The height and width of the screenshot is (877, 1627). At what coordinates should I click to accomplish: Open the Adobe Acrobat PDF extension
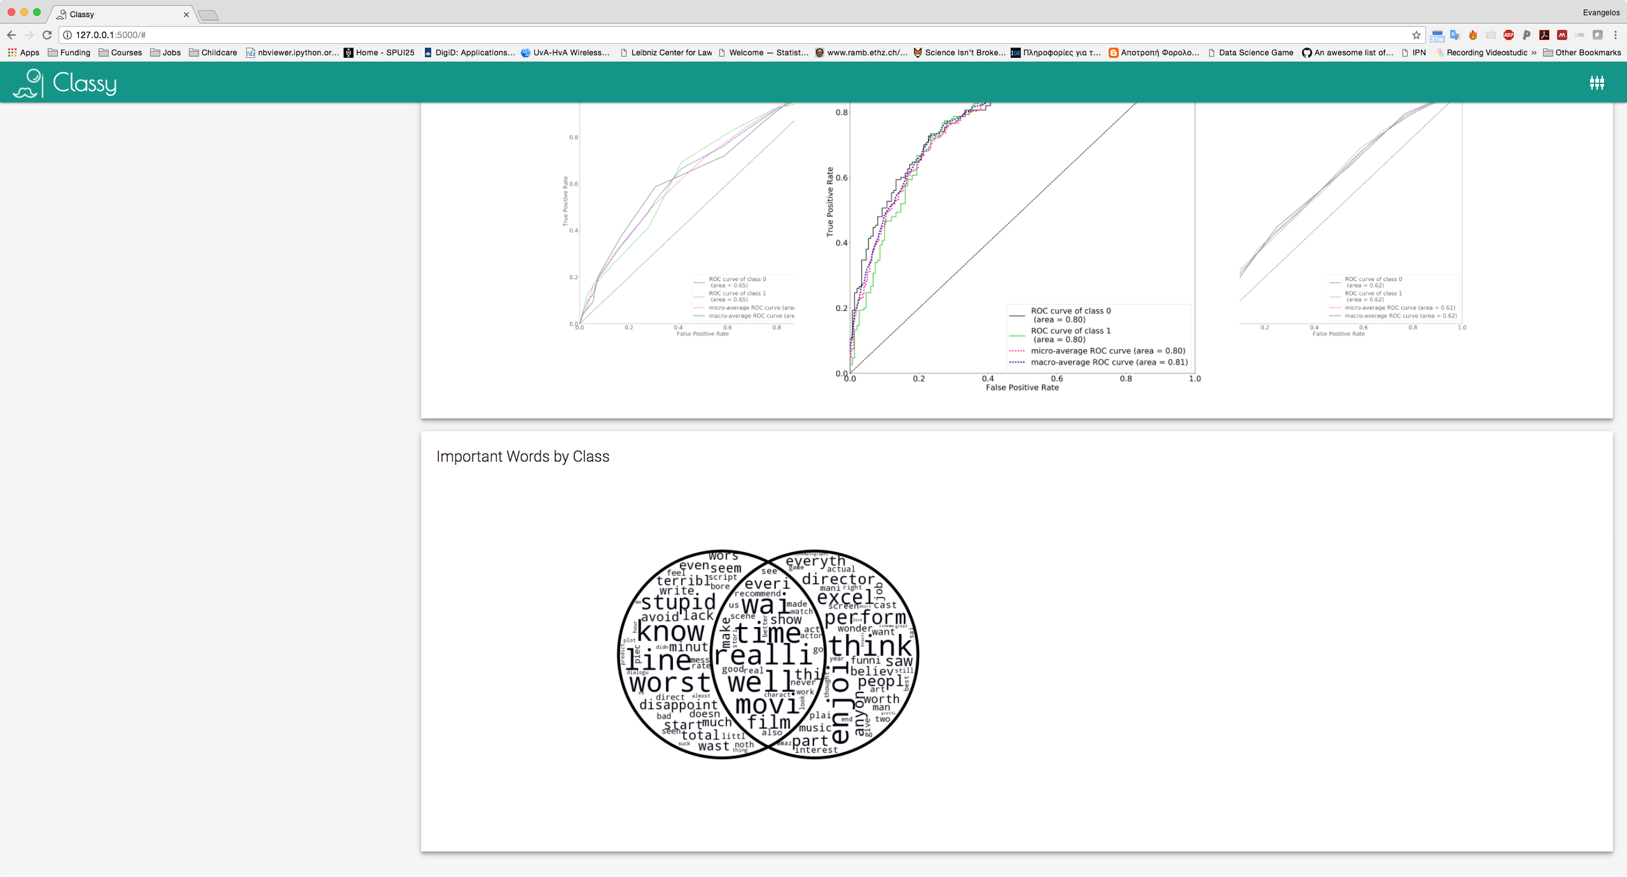click(x=1544, y=35)
